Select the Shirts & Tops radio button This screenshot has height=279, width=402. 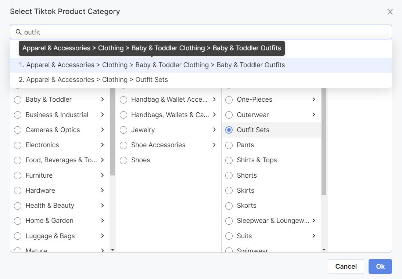point(229,160)
